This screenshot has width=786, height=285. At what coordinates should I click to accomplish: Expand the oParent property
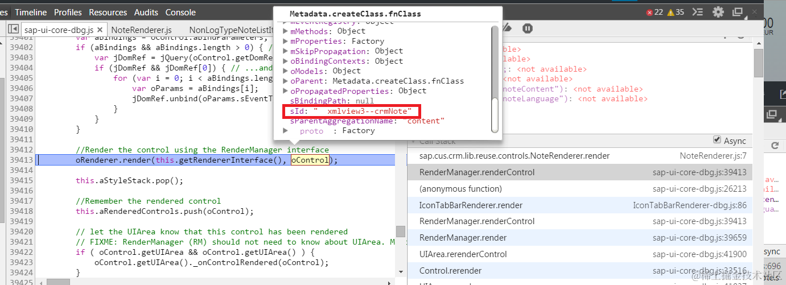click(x=286, y=81)
